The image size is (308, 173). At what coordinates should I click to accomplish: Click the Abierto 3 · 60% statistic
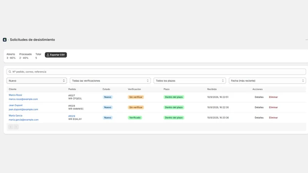click(11, 56)
